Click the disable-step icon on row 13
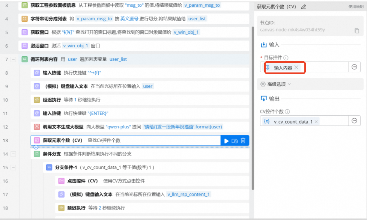The height and width of the screenshot is (220, 367). point(235,141)
